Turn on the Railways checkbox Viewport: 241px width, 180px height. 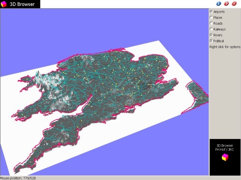[x=211, y=29]
